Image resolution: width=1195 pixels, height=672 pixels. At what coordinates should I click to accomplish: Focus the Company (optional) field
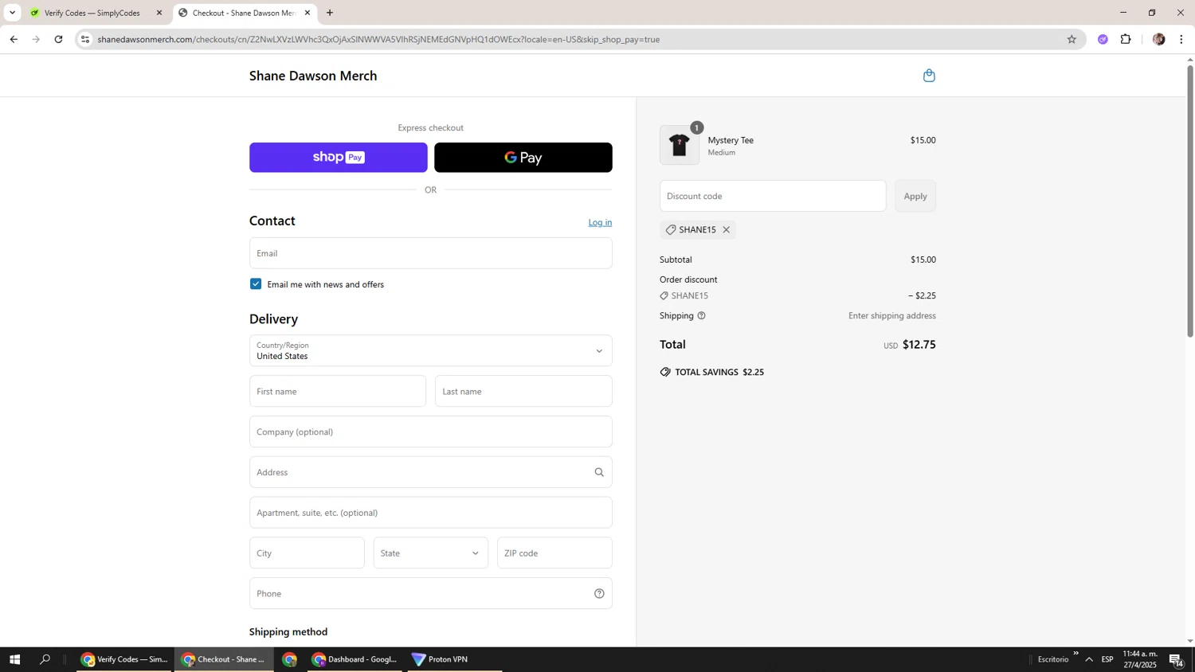pyautogui.click(x=431, y=432)
